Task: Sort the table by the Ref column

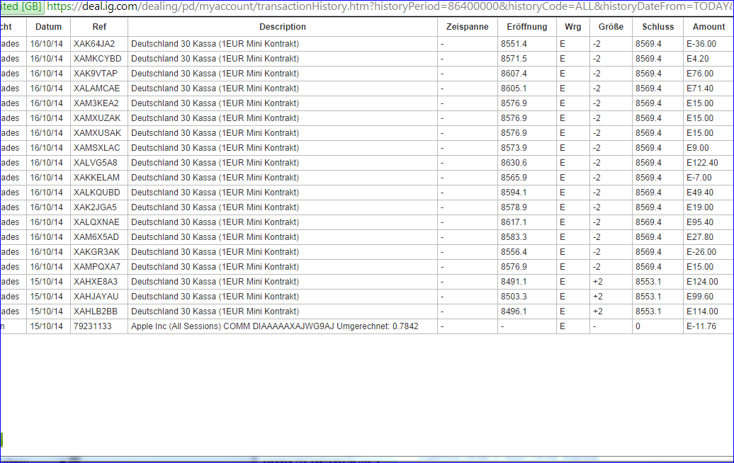Action: [x=99, y=26]
